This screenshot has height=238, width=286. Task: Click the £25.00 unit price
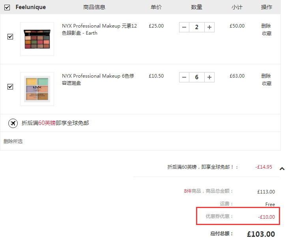pyautogui.click(x=156, y=26)
